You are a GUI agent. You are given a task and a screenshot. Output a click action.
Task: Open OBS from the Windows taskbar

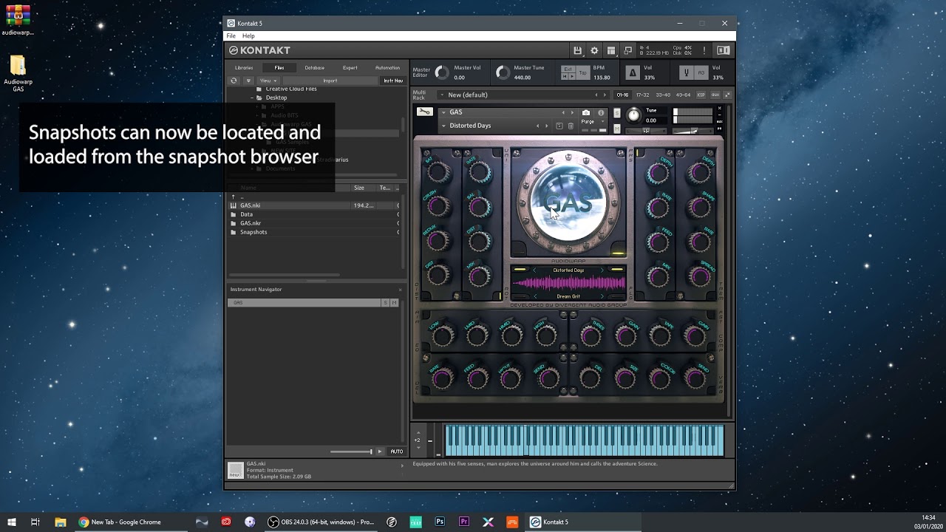click(321, 522)
